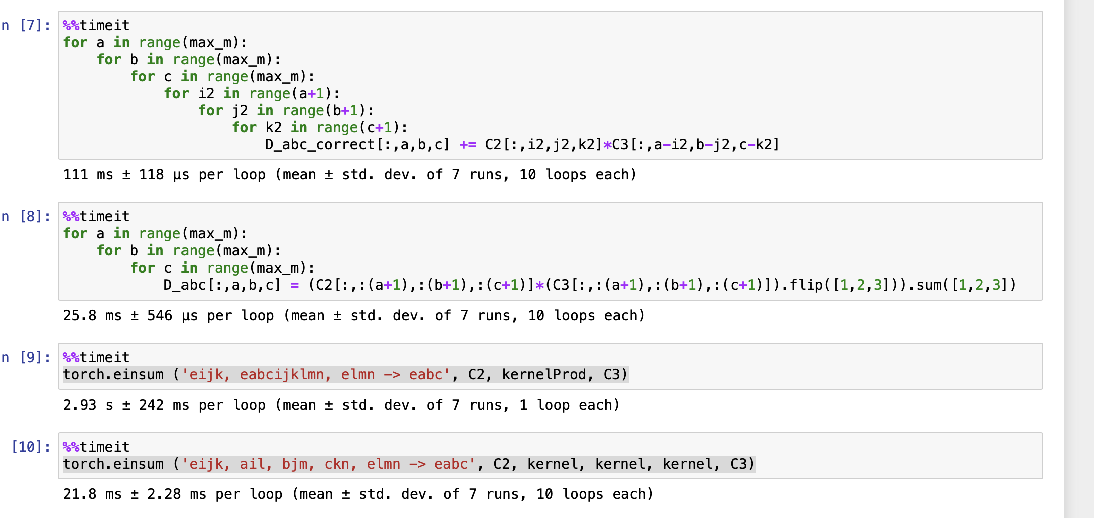Select cell 8 via its In [8] prompt
Screen dimensions: 1094x518
pos(26,216)
